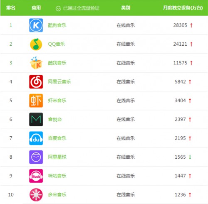208x204 pixels.
Task: Click the 音悦台 black M icon
Action: 36,119
